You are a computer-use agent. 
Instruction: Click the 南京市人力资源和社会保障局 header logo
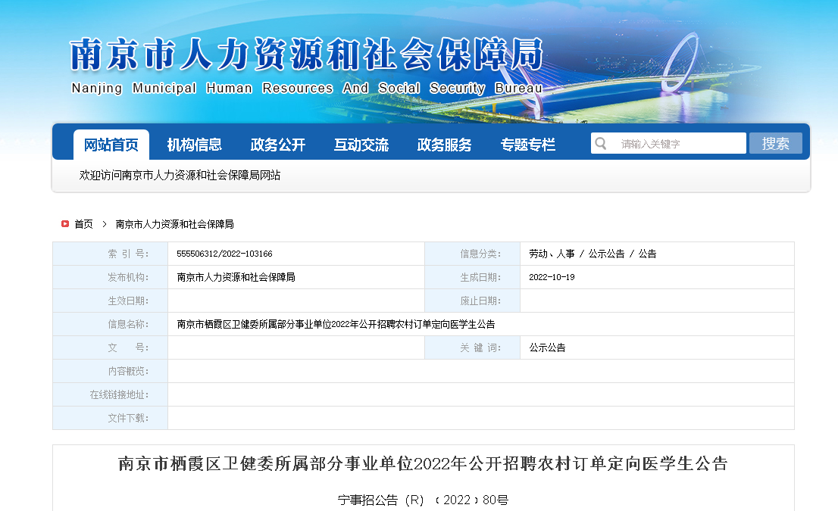[306, 66]
